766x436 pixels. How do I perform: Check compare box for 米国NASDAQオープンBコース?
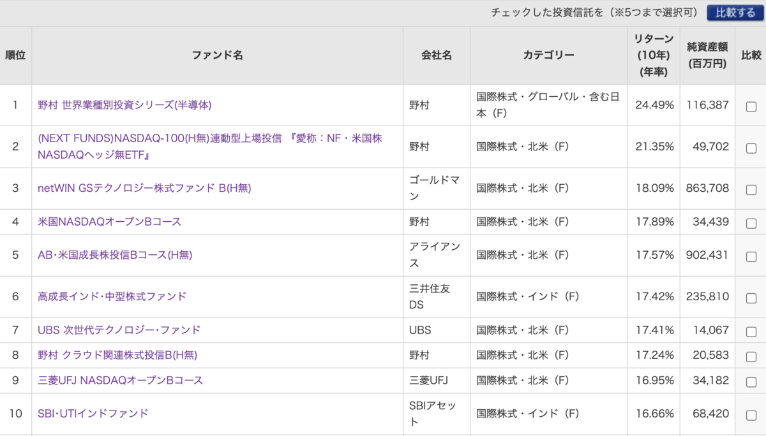(751, 223)
